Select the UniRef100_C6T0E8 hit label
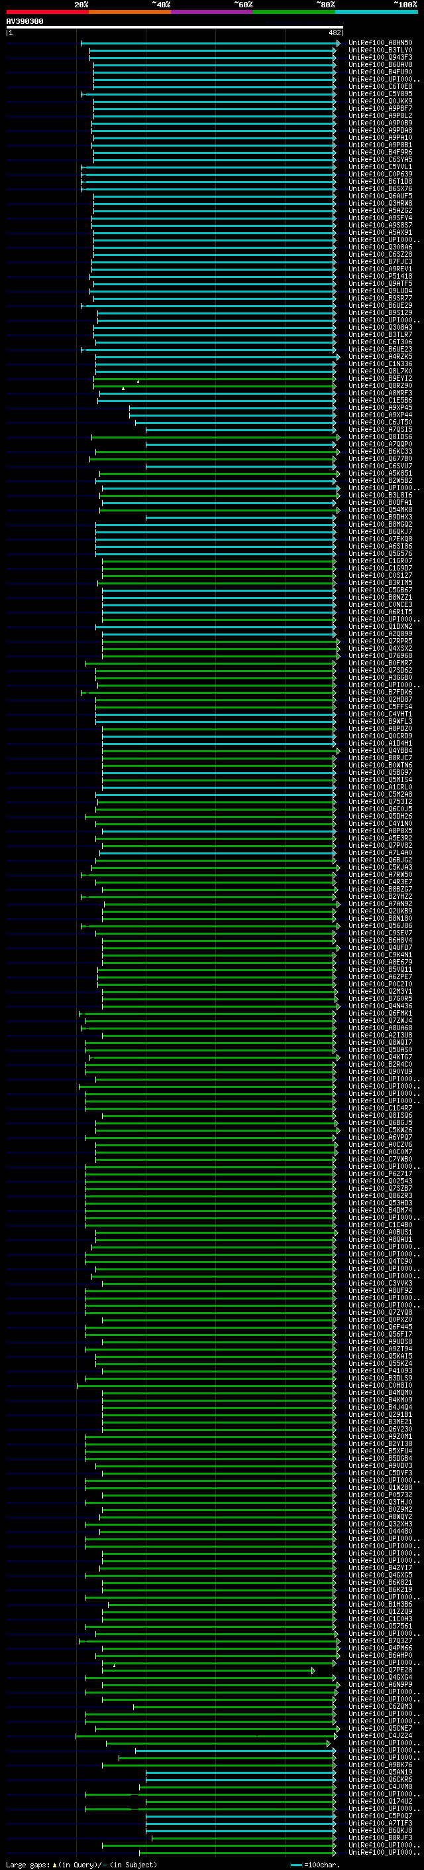This screenshot has height=1870, width=424. pos(380,86)
